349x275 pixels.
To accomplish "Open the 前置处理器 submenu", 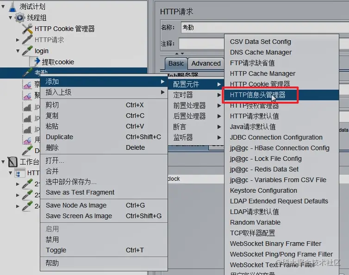I will 196,105.
